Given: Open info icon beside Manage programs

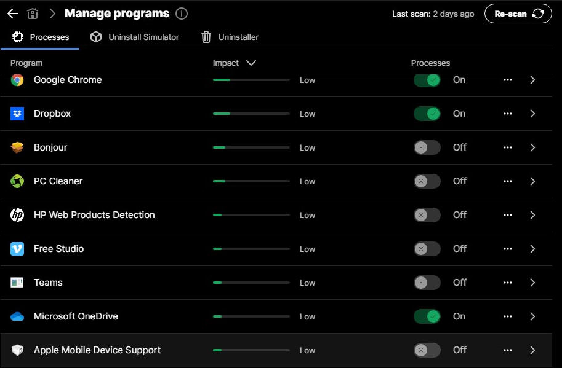Looking at the screenshot, I should click(x=181, y=14).
